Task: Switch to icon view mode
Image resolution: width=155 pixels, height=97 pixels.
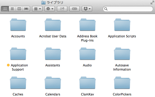Action: click(5, 9)
